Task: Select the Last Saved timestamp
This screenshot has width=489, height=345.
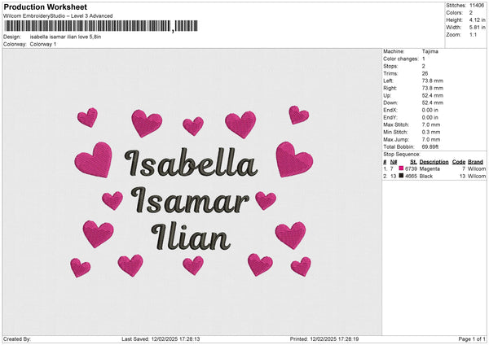Action: (175, 338)
